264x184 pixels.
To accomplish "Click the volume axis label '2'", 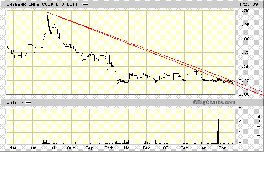I will 240,120.
